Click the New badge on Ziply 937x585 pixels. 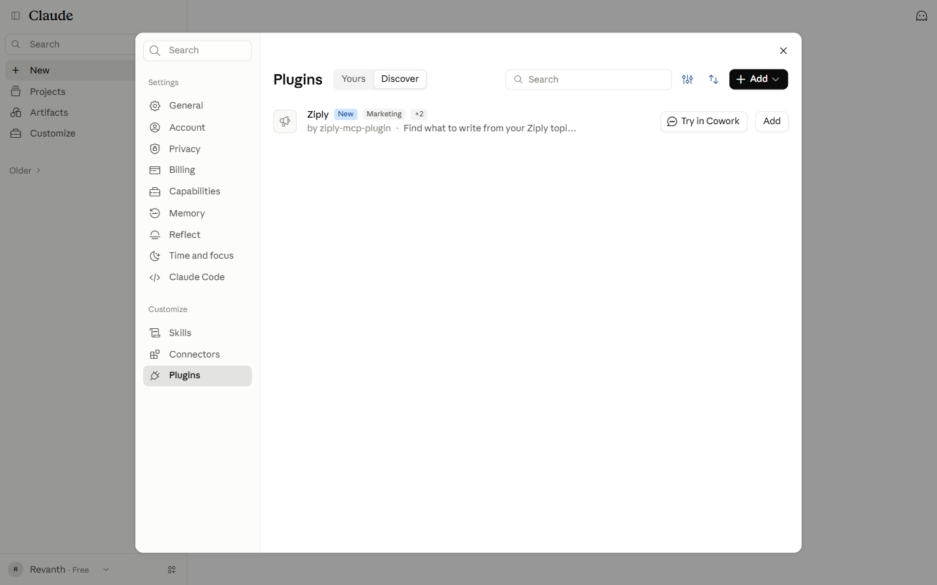coord(346,114)
